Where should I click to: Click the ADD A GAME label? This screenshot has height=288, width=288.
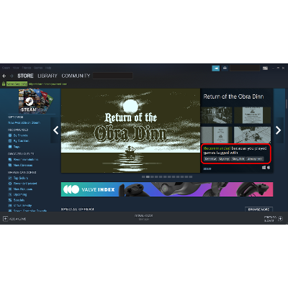17,219
